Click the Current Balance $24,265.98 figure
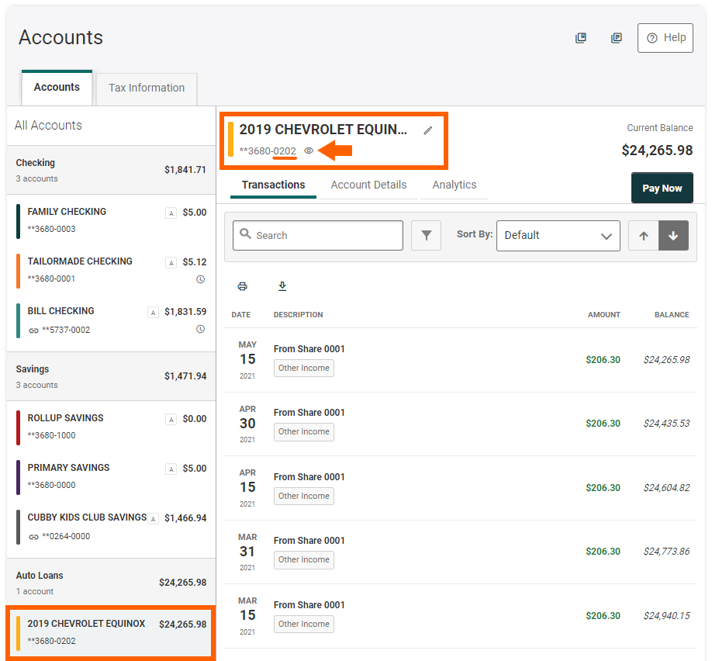712x661 pixels. tap(657, 151)
